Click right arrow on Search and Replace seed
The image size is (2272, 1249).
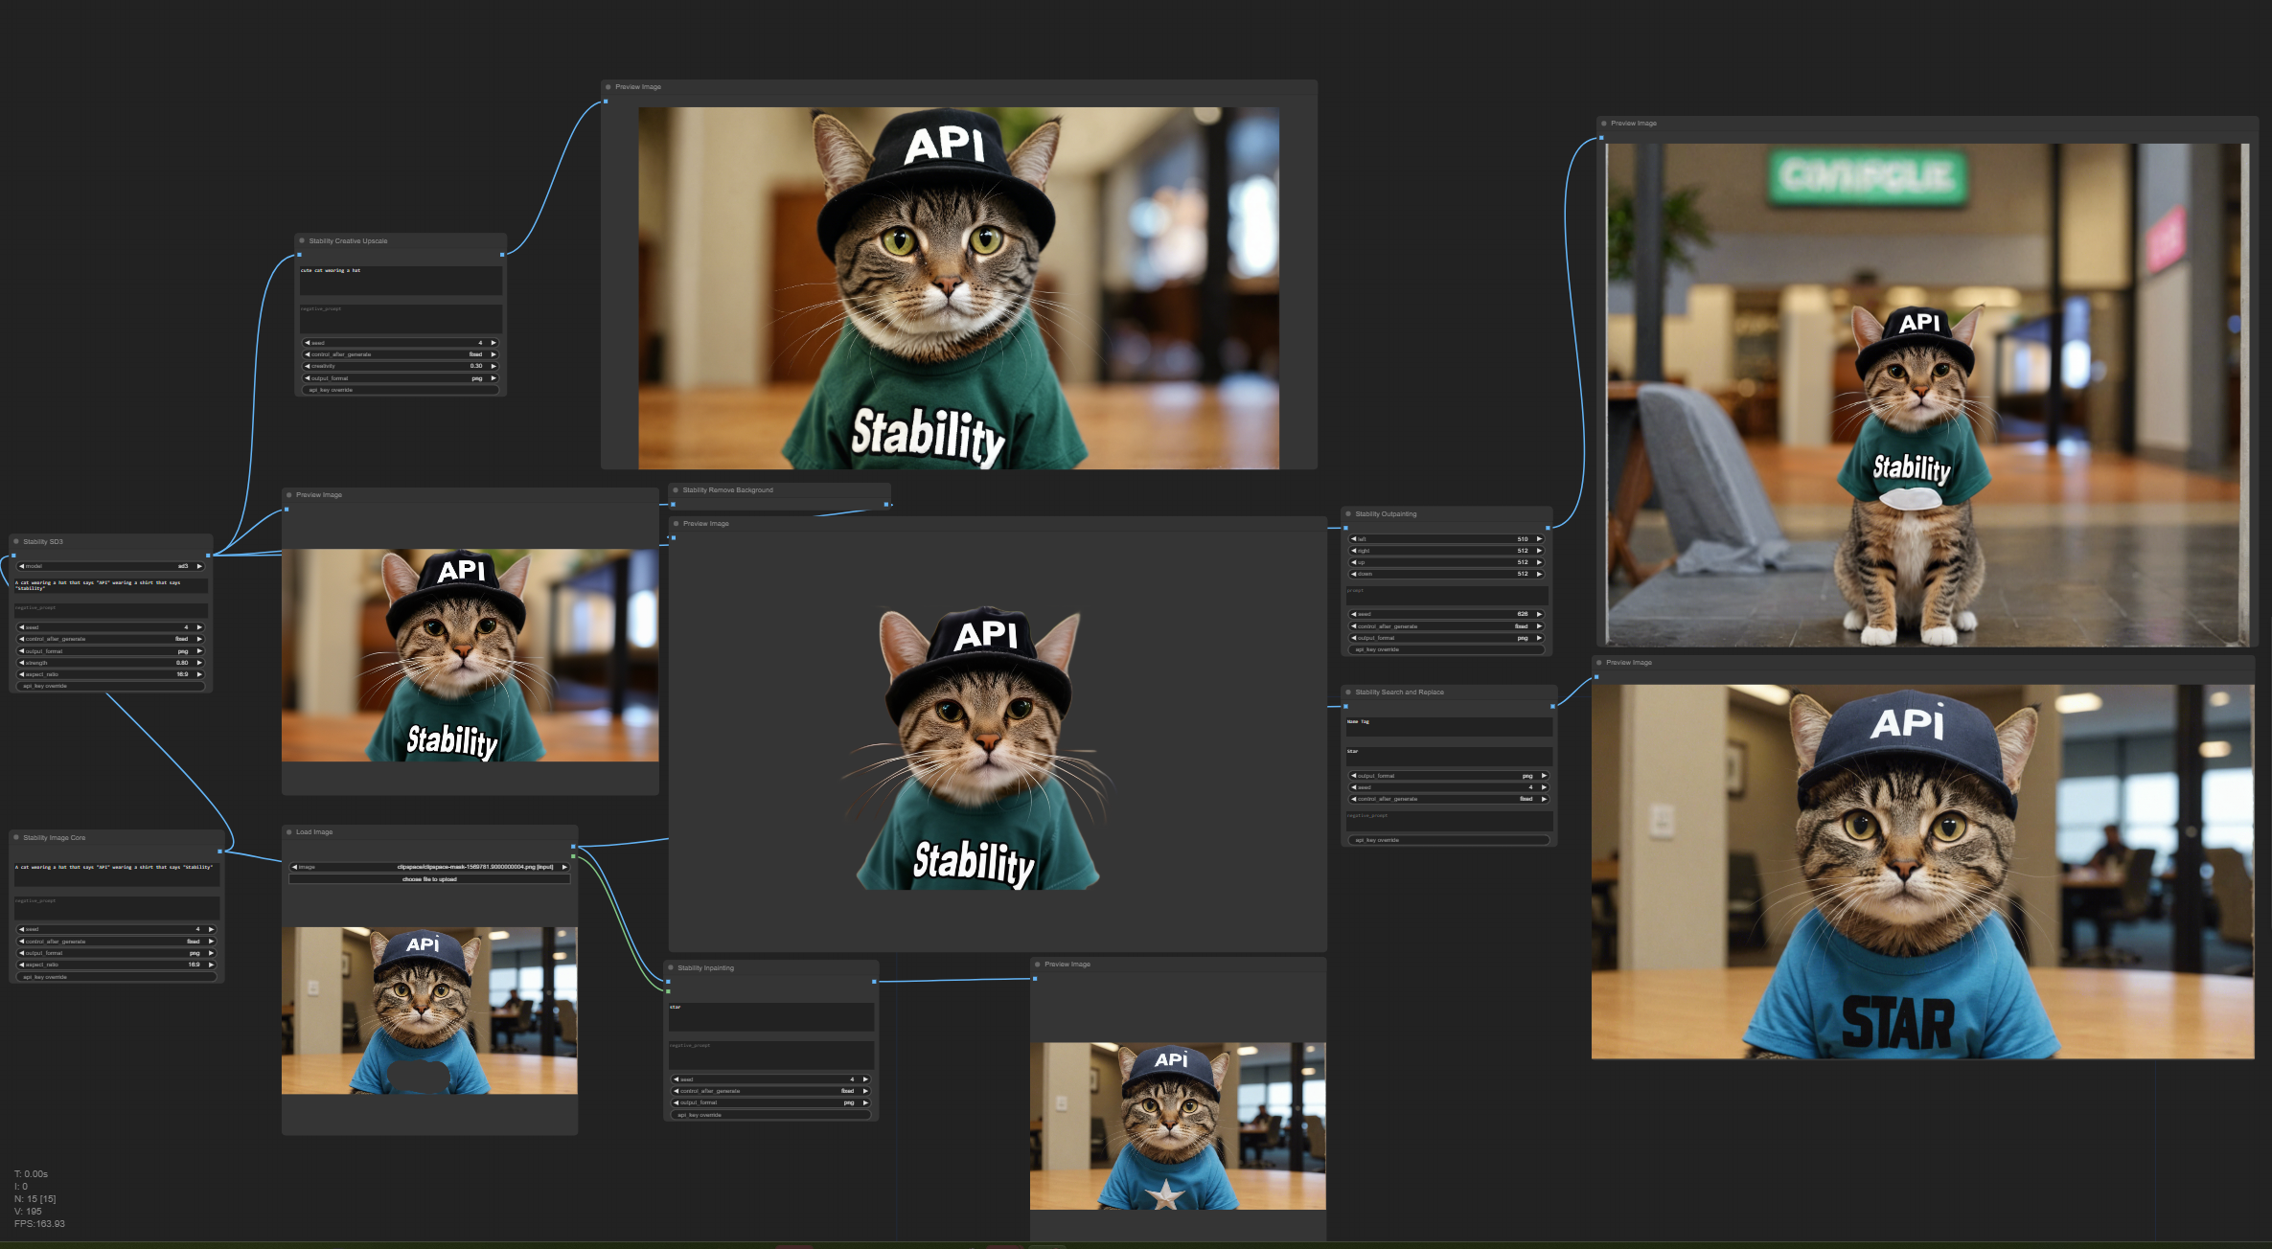(1544, 787)
